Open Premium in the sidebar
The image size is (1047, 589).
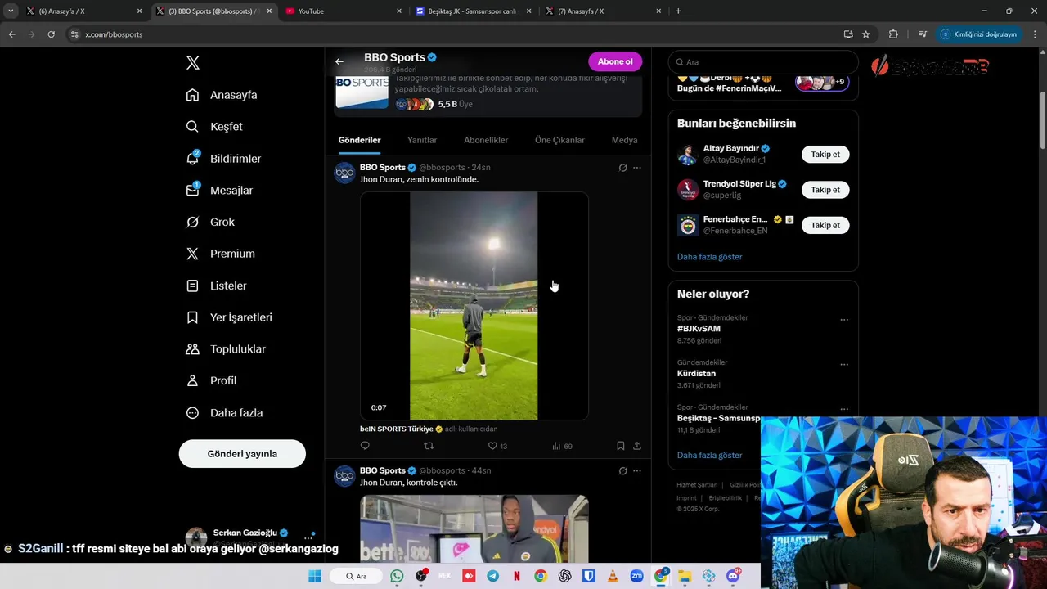(220, 254)
